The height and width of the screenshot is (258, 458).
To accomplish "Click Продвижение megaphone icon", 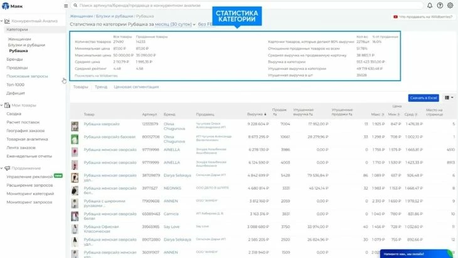I will [x=8, y=168].
